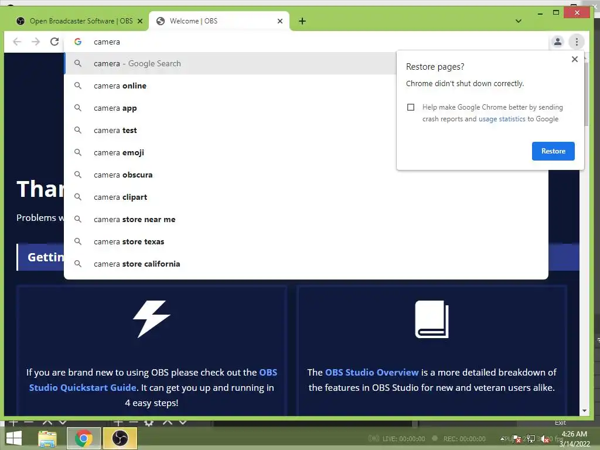
Task: Open a new tab with plus button
Action: click(x=302, y=21)
